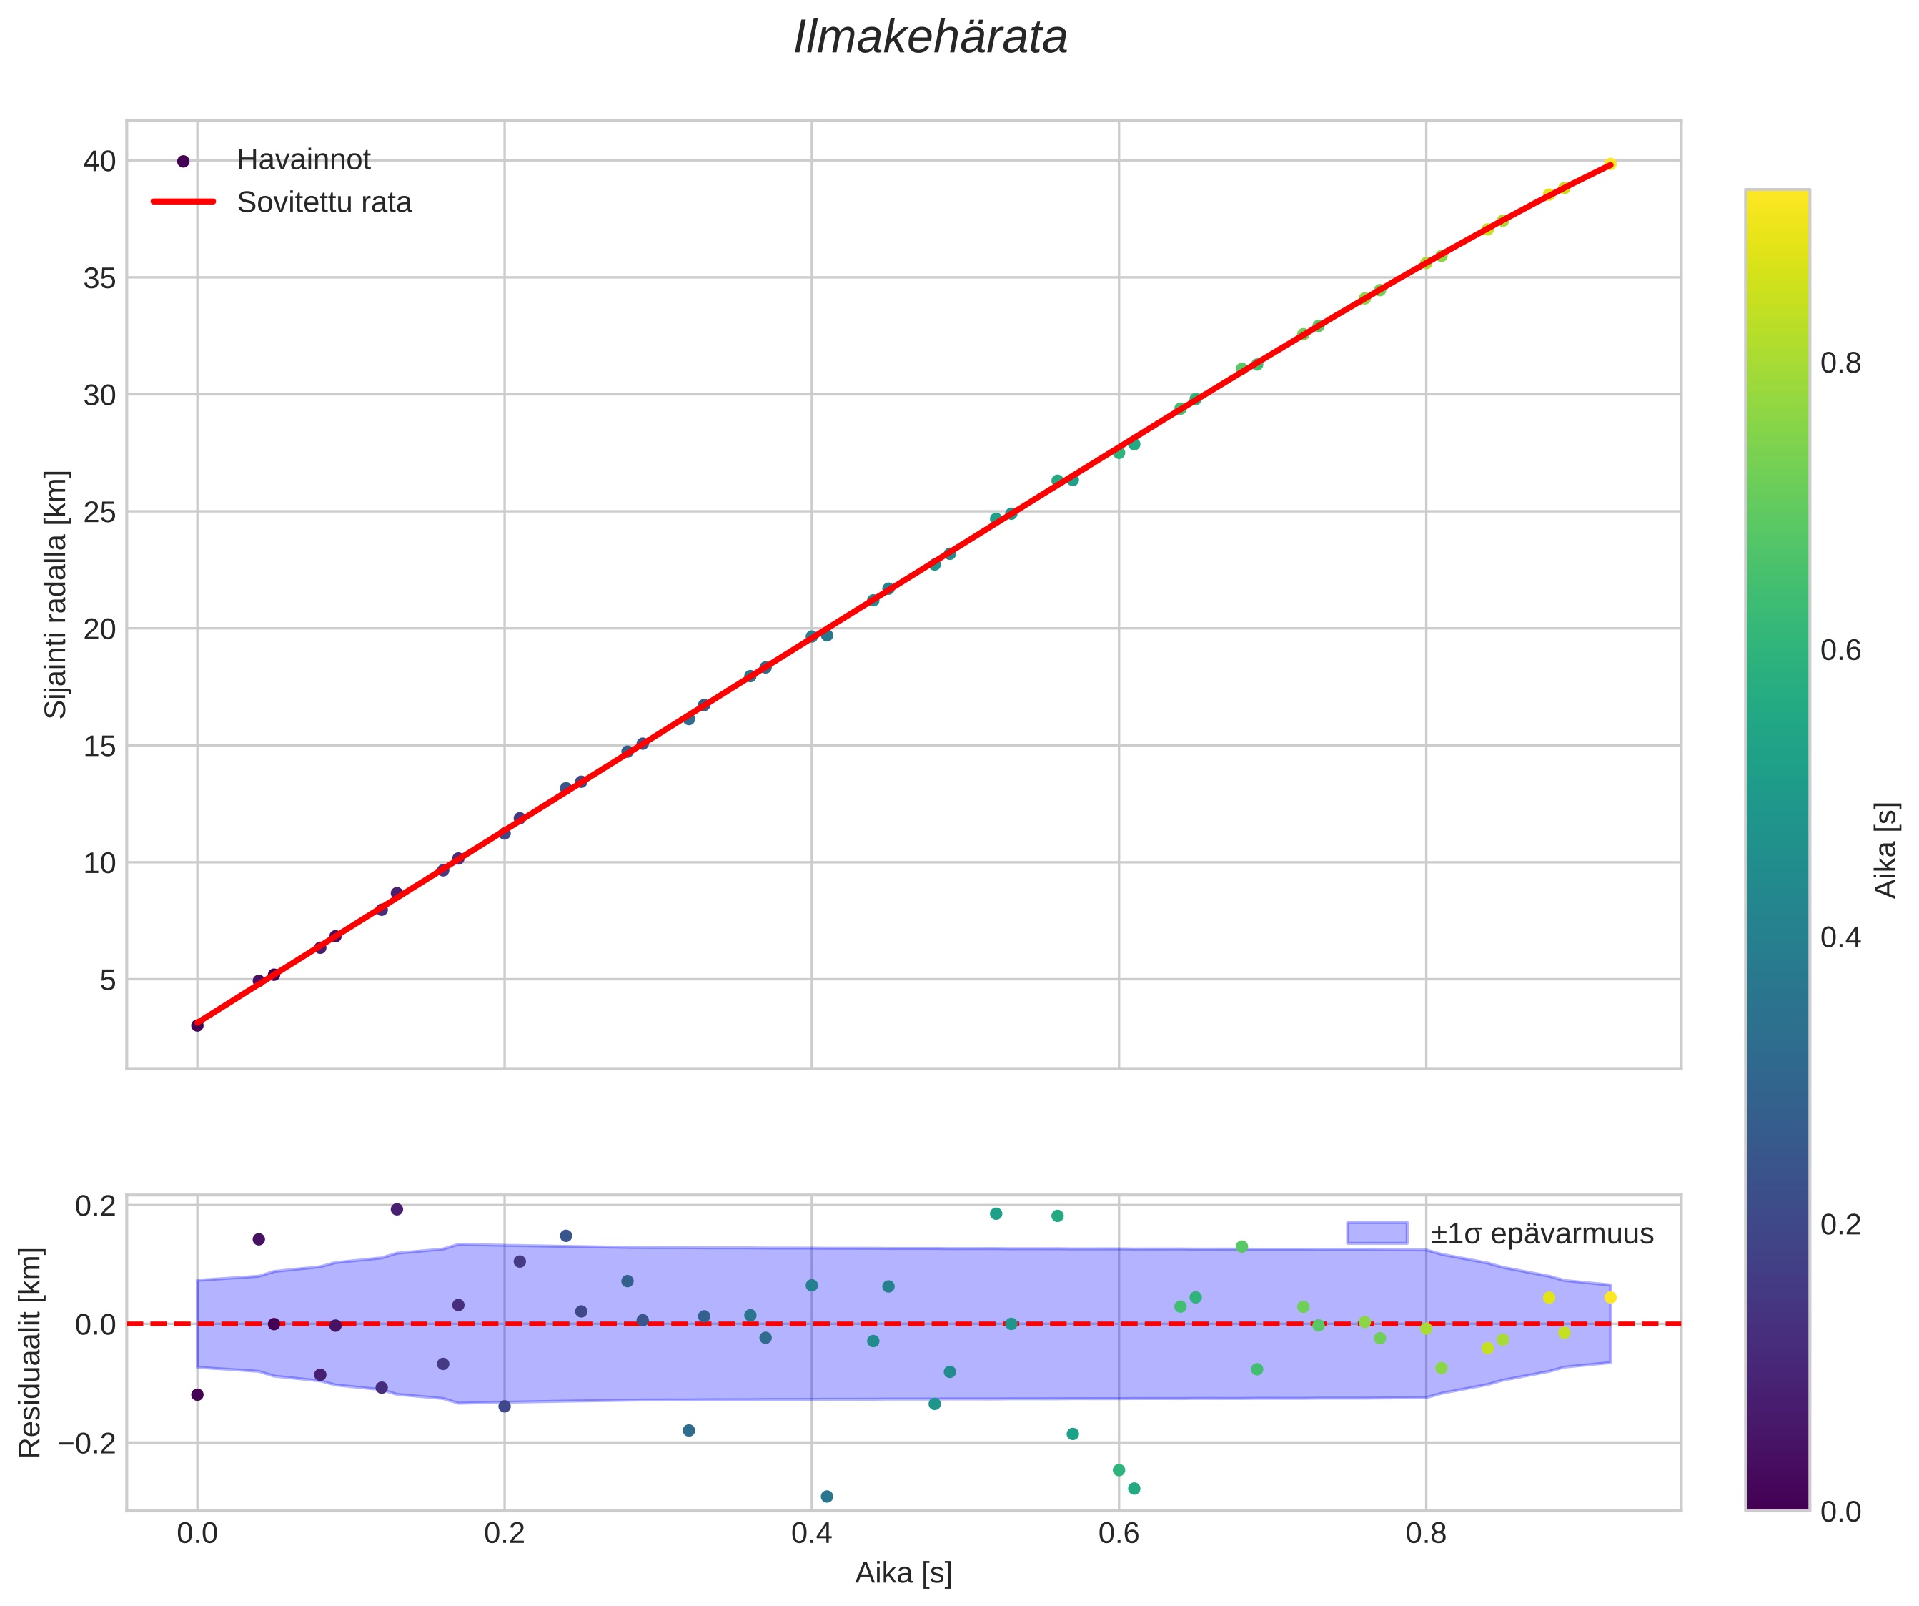Click the purple bottom of the colorbar
Screen dimensions: 1919x1606
click(1777, 1497)
